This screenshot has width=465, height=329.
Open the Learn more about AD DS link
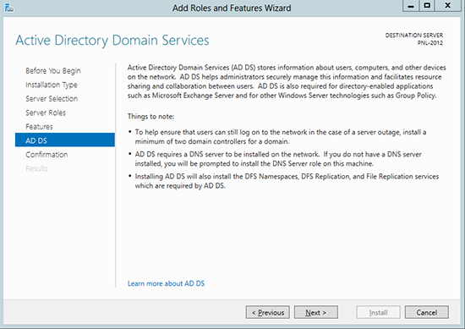166,283
